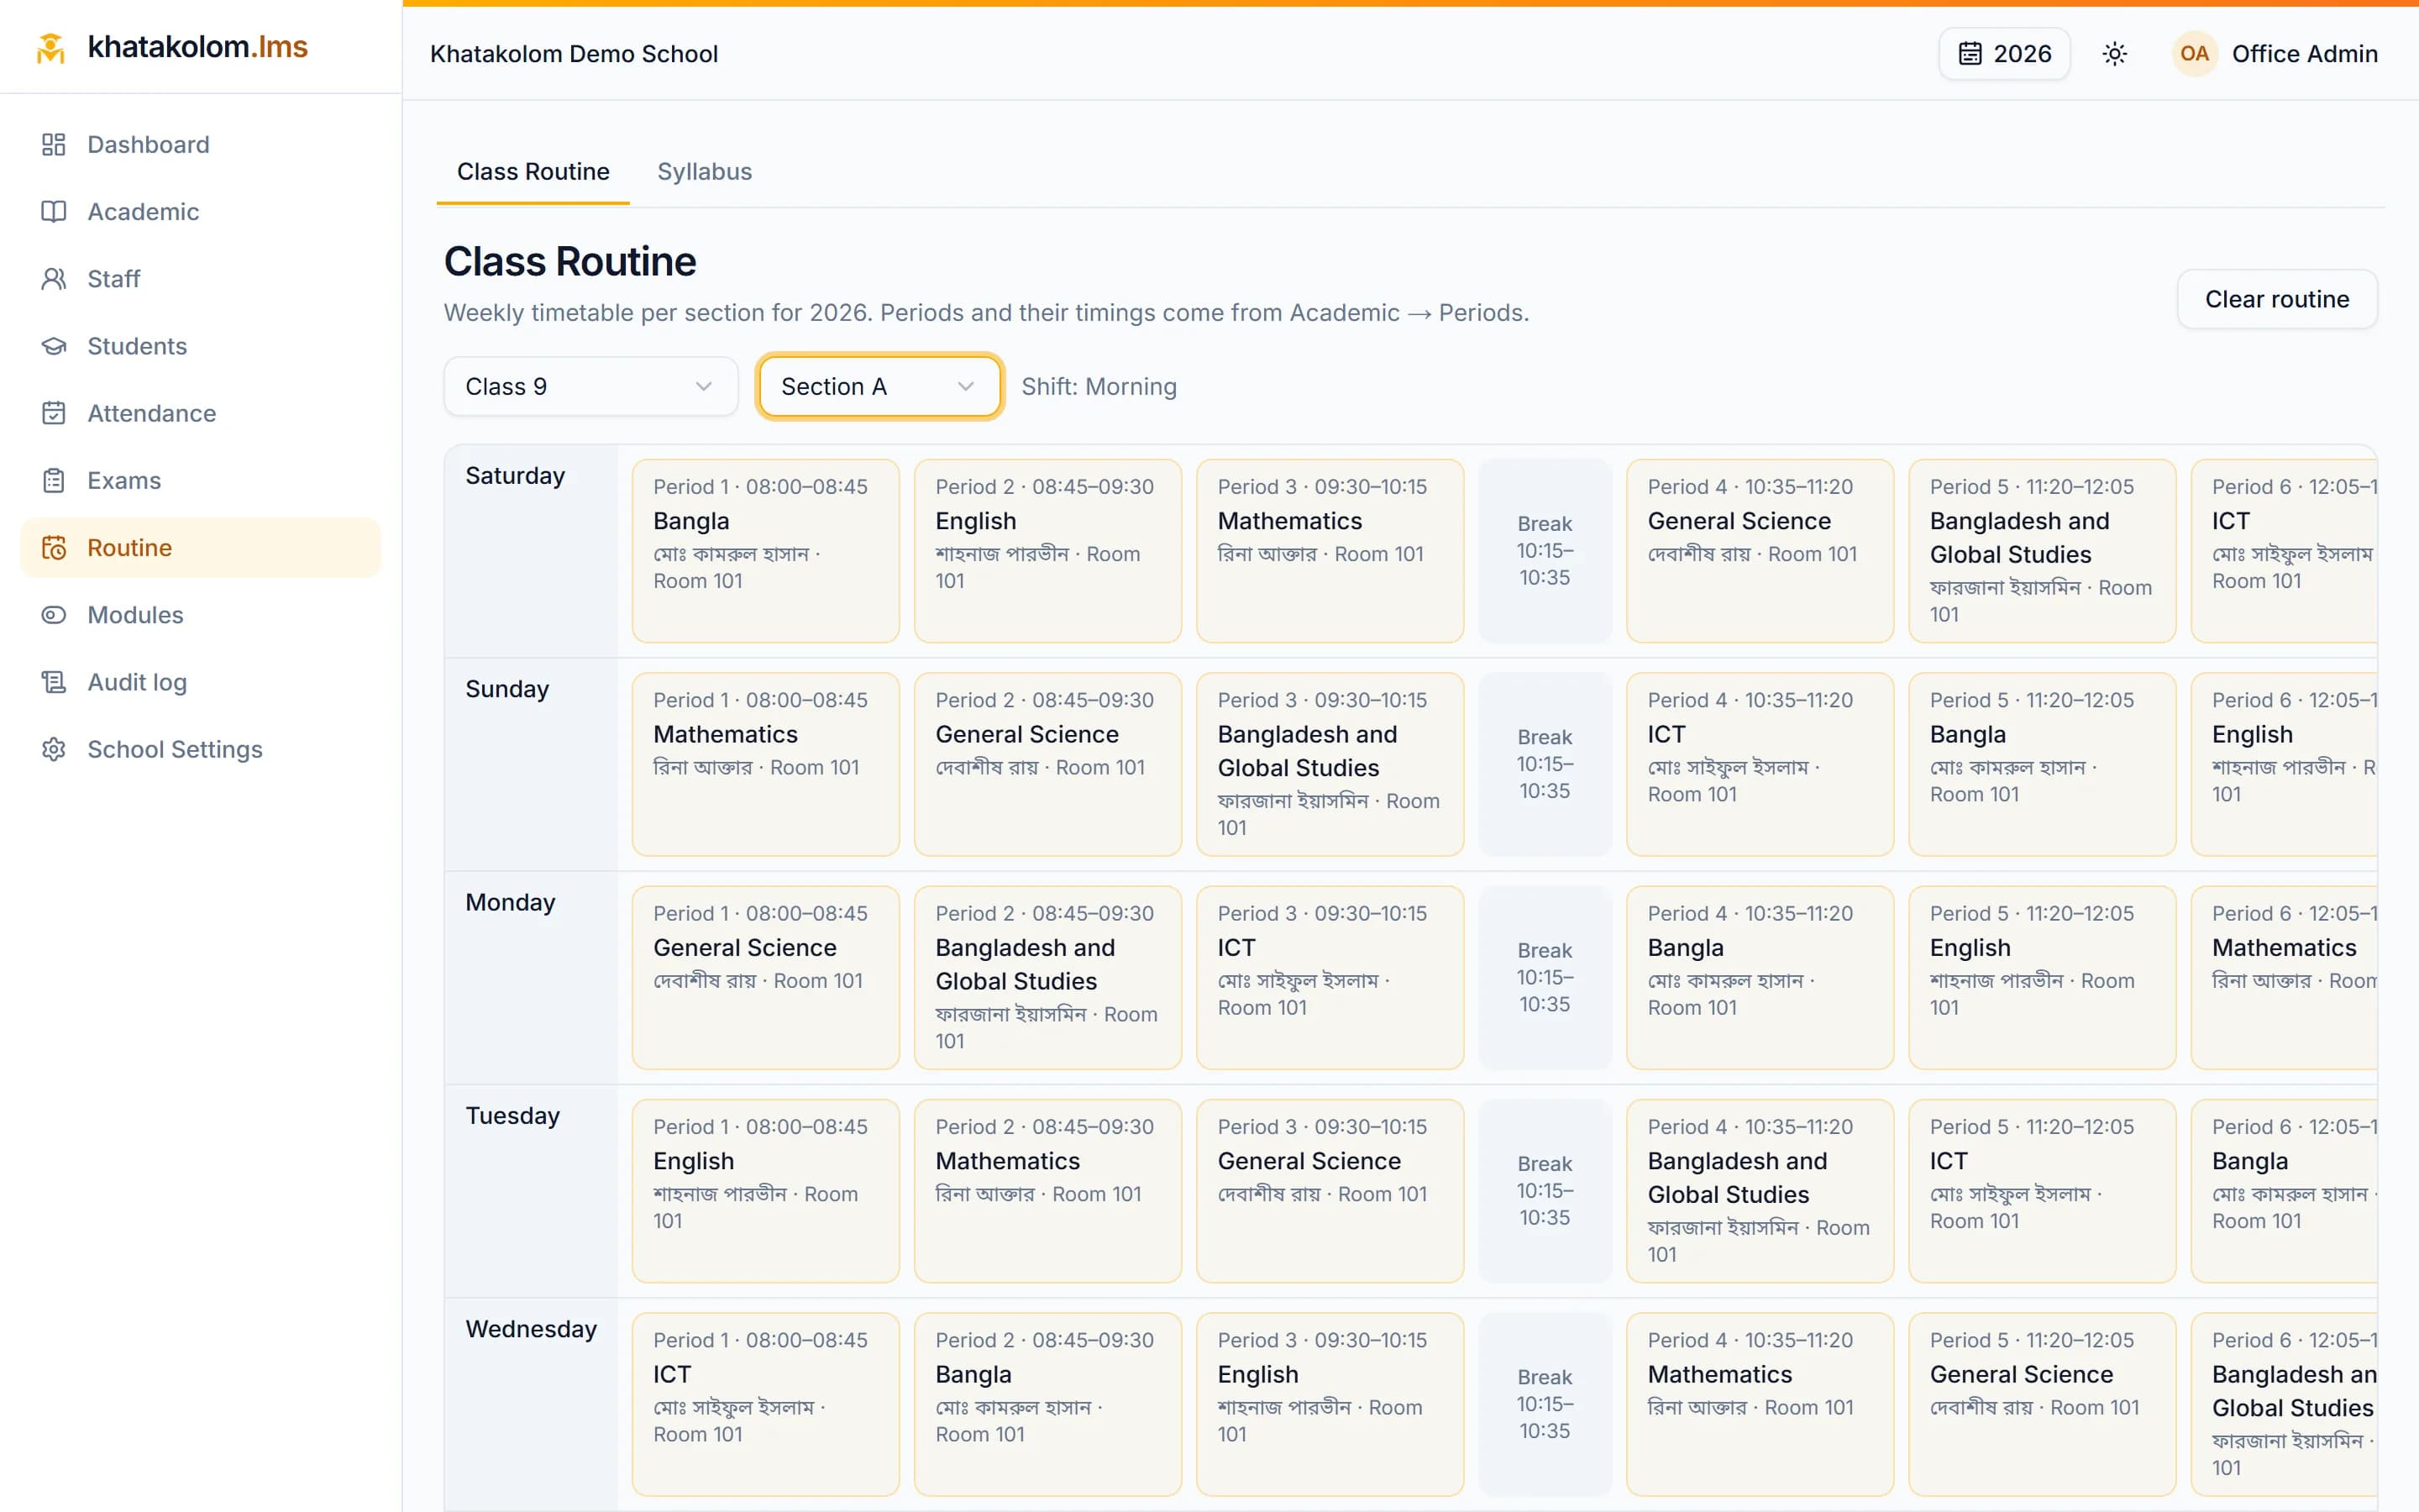Switch to the Class Routine tab
2419x1512 pixels.
pyautogui.click(x=533, y=172)
